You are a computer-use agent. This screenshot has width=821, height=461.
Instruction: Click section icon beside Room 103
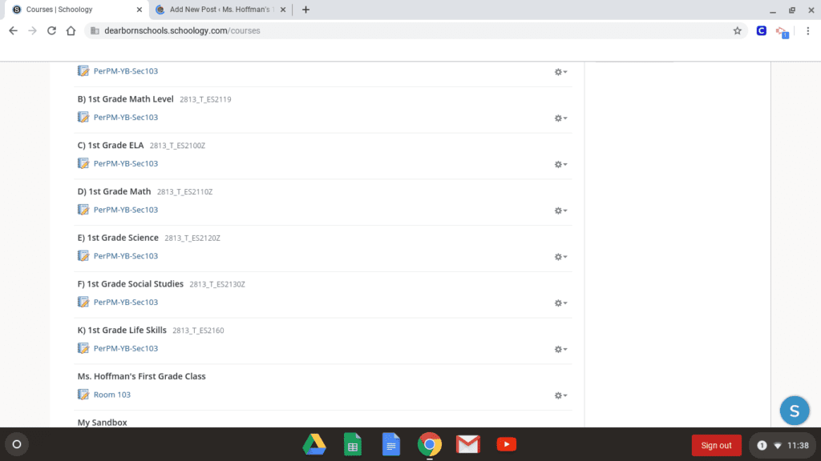click(x=83, y=394)
